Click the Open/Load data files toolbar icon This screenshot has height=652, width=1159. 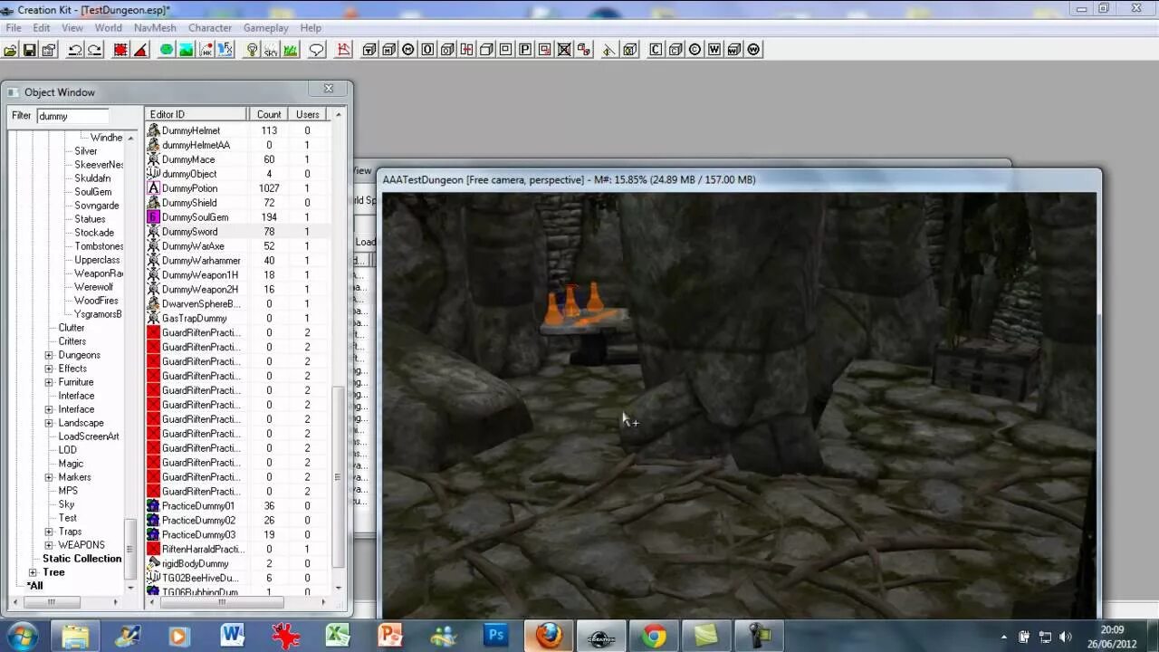pos(10,50)
